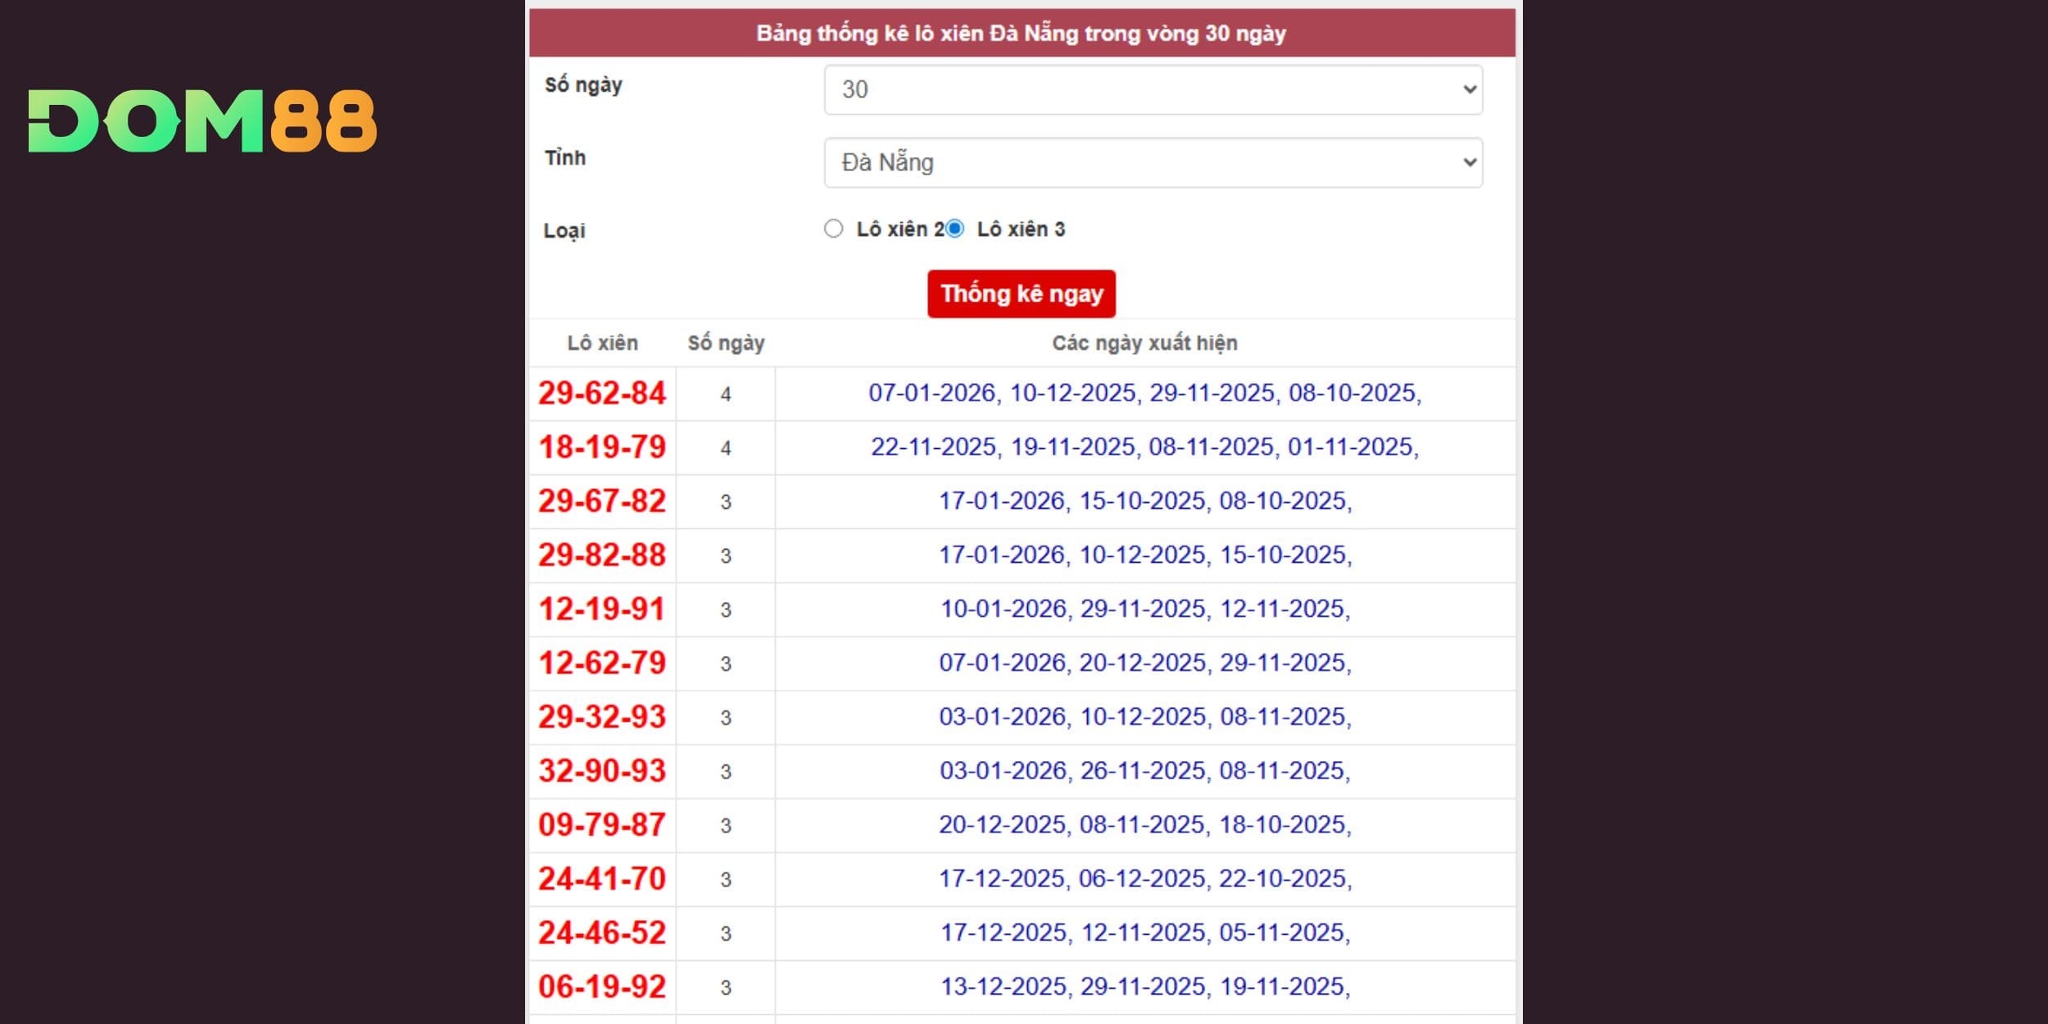Select the Lô xiên 2 radio button

pyautogui.click(x=833, y=230)
